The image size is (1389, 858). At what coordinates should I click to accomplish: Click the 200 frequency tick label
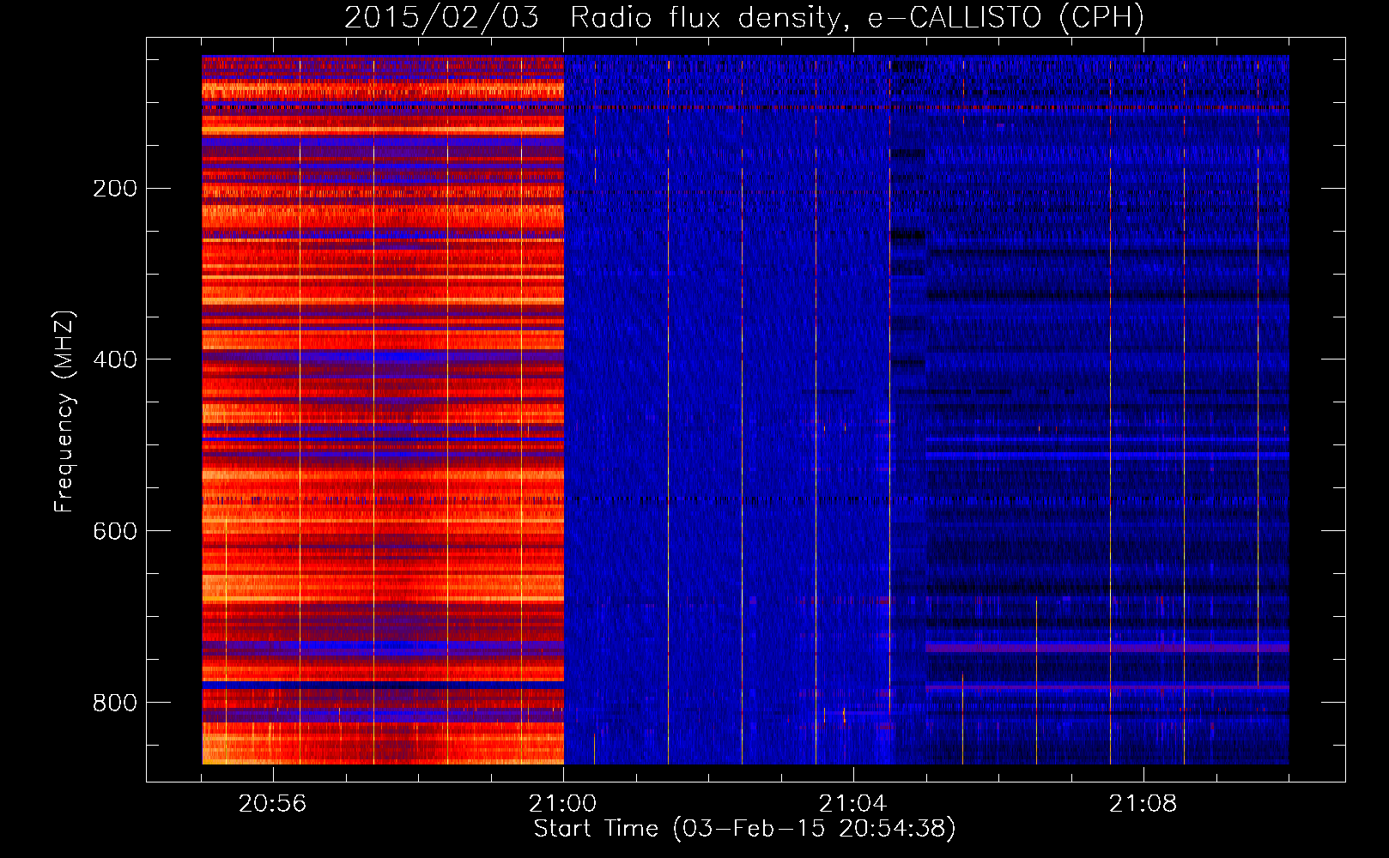point(115,188)
